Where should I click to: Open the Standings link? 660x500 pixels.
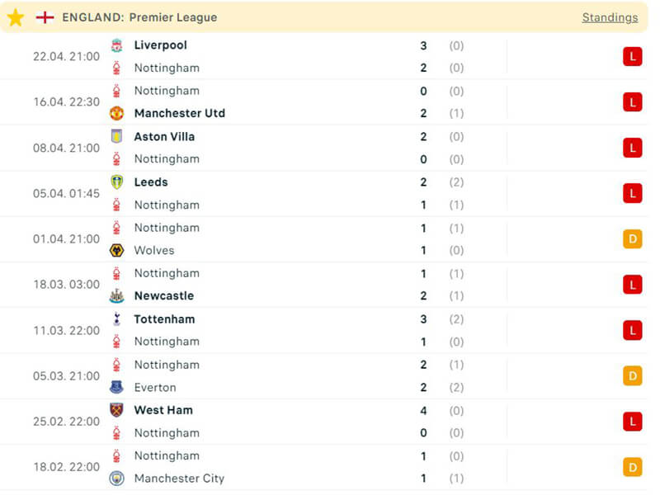[610, 17]
